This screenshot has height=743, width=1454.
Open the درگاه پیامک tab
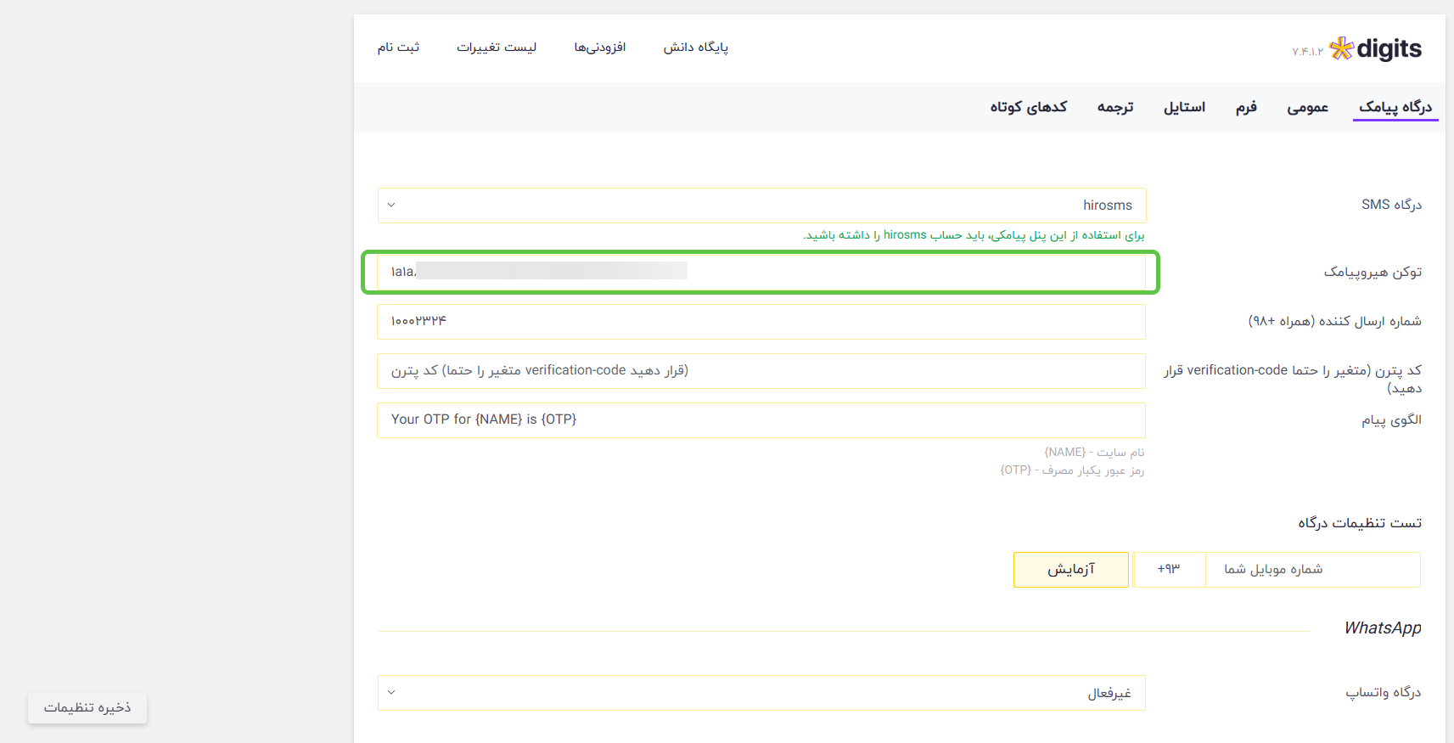(1395, 107)
